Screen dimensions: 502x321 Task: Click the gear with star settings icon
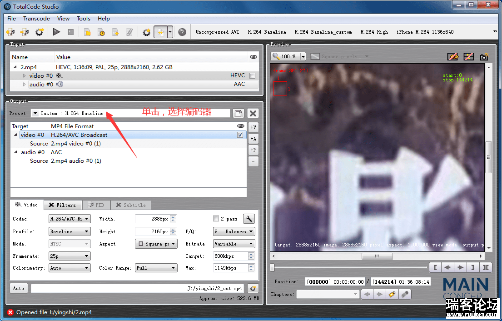click(x=147, y=32)
